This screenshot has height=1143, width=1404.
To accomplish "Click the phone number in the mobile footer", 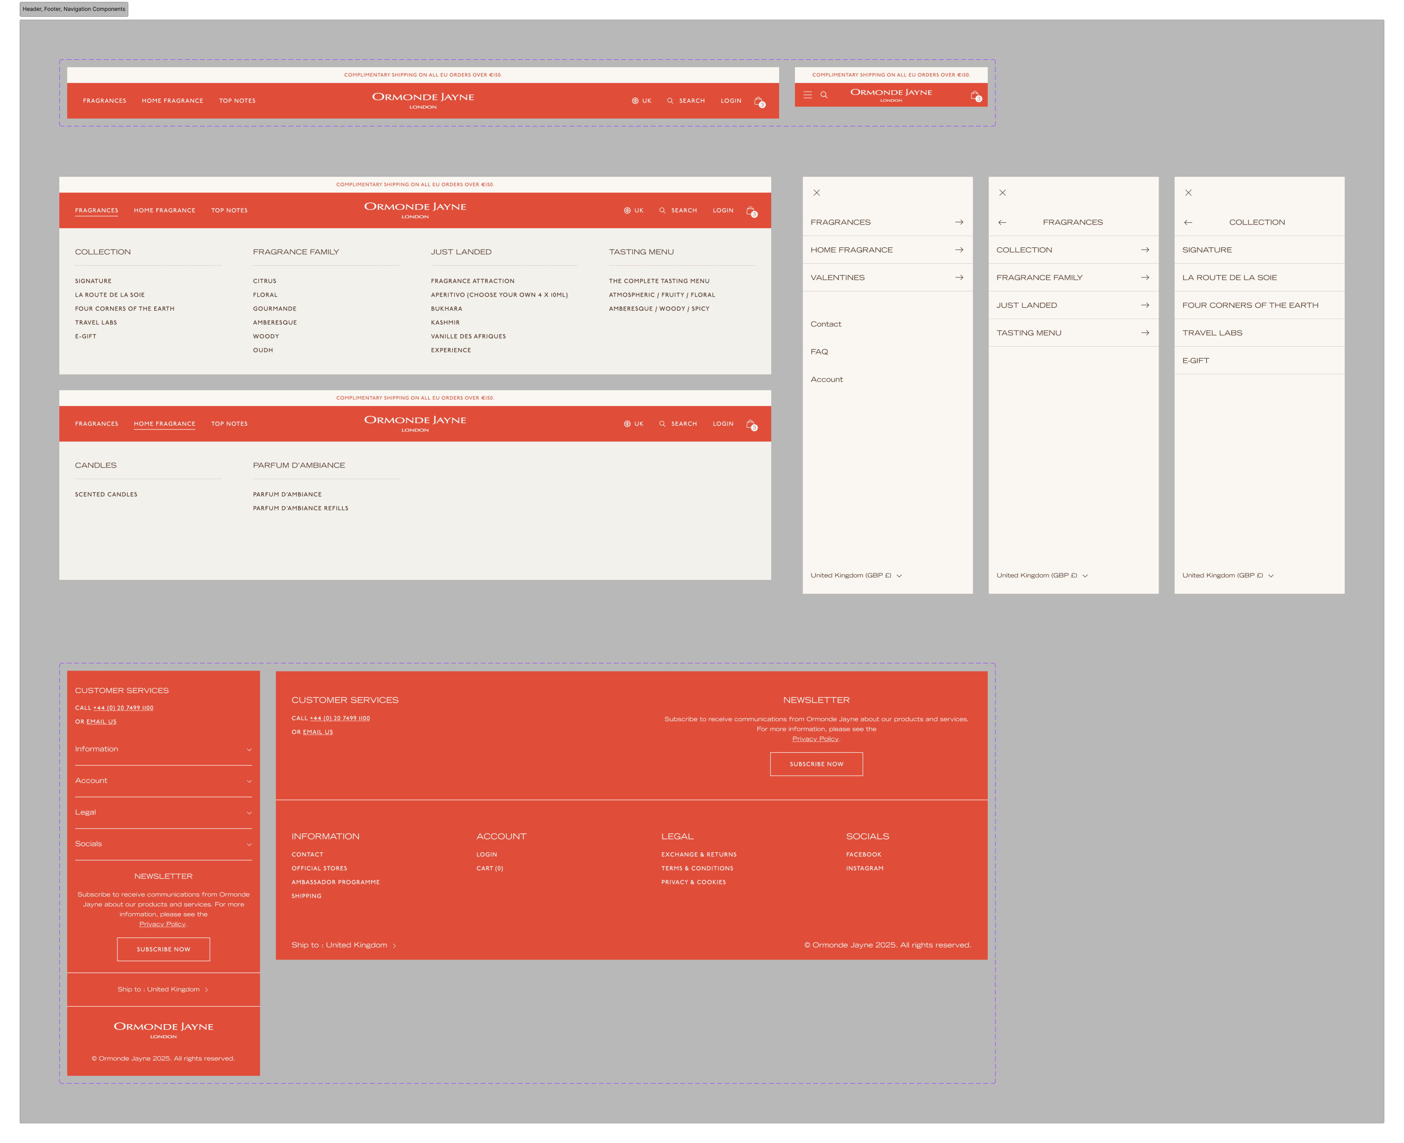I will click(x=123, y=708).
